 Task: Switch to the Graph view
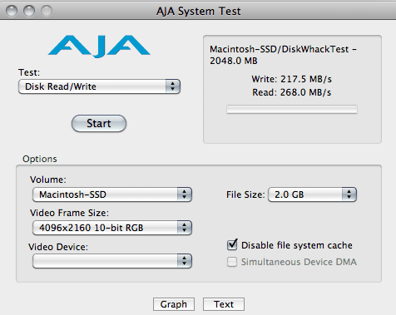pyautogui.click(x=174, y=304)
